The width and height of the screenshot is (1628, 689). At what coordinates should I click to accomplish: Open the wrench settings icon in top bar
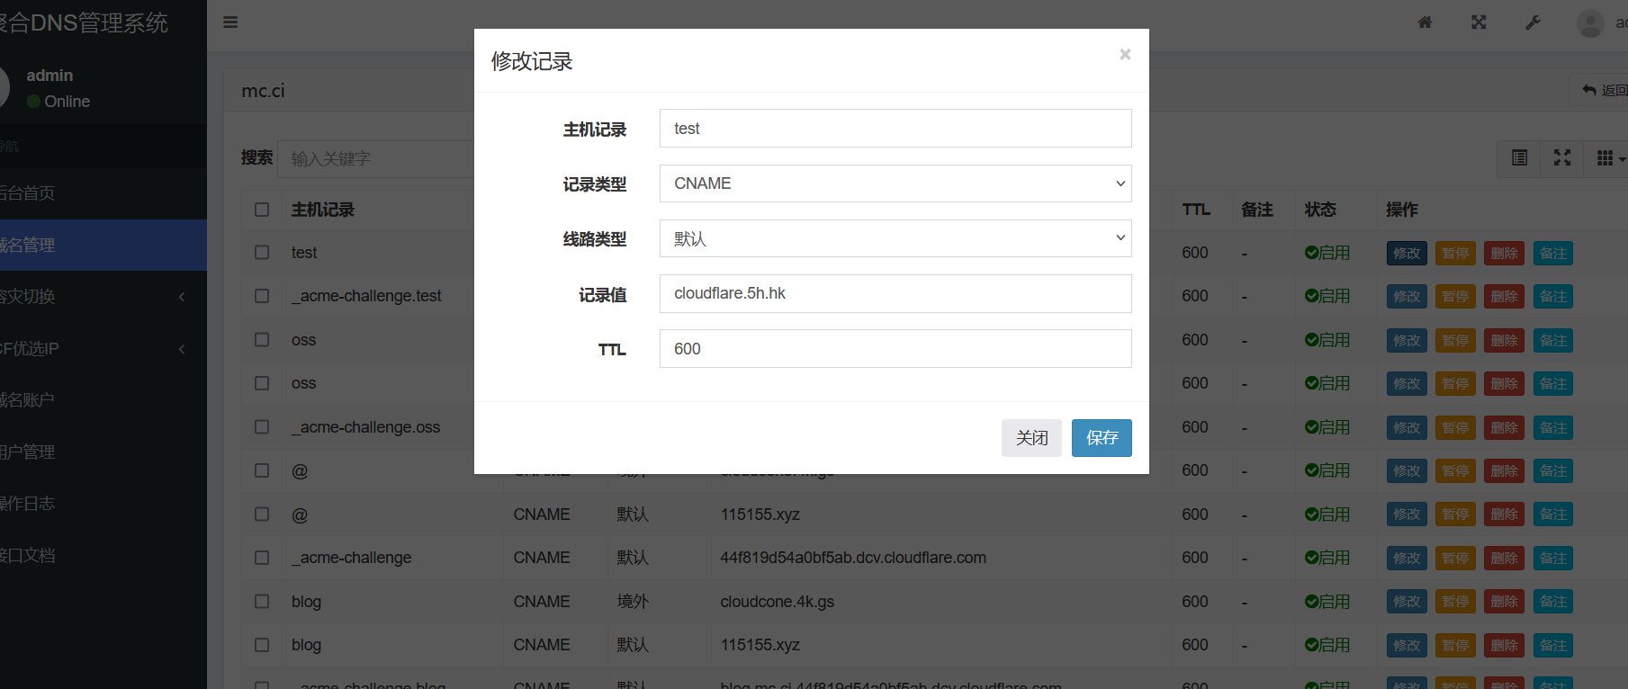click(1533, 22)
